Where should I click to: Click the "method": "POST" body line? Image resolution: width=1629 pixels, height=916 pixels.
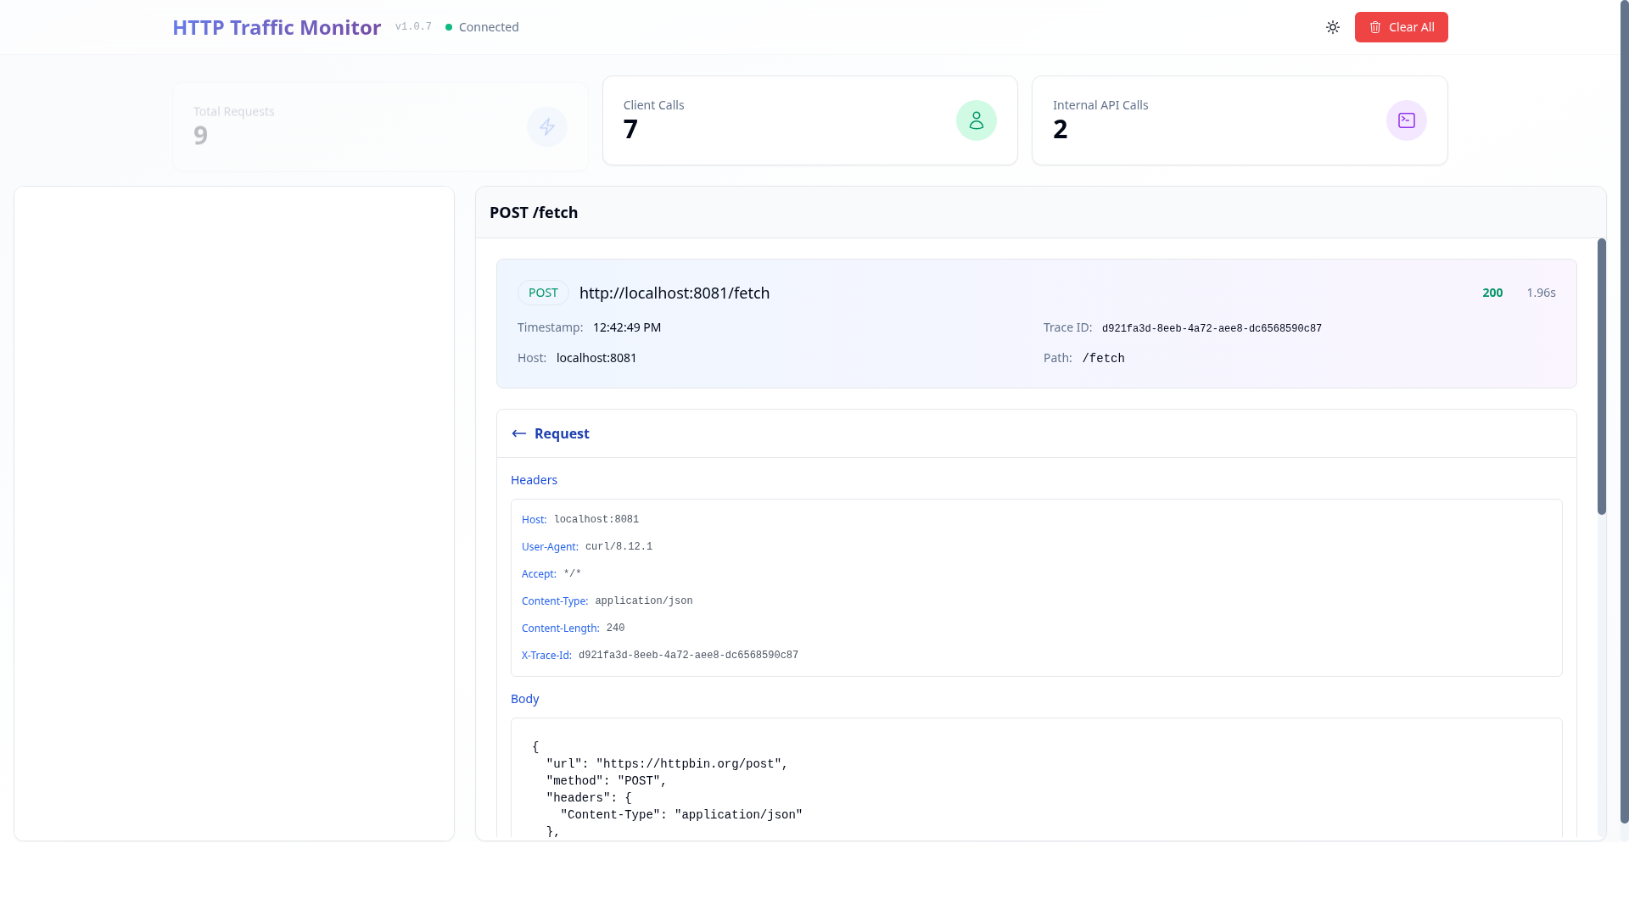(606, 781)
